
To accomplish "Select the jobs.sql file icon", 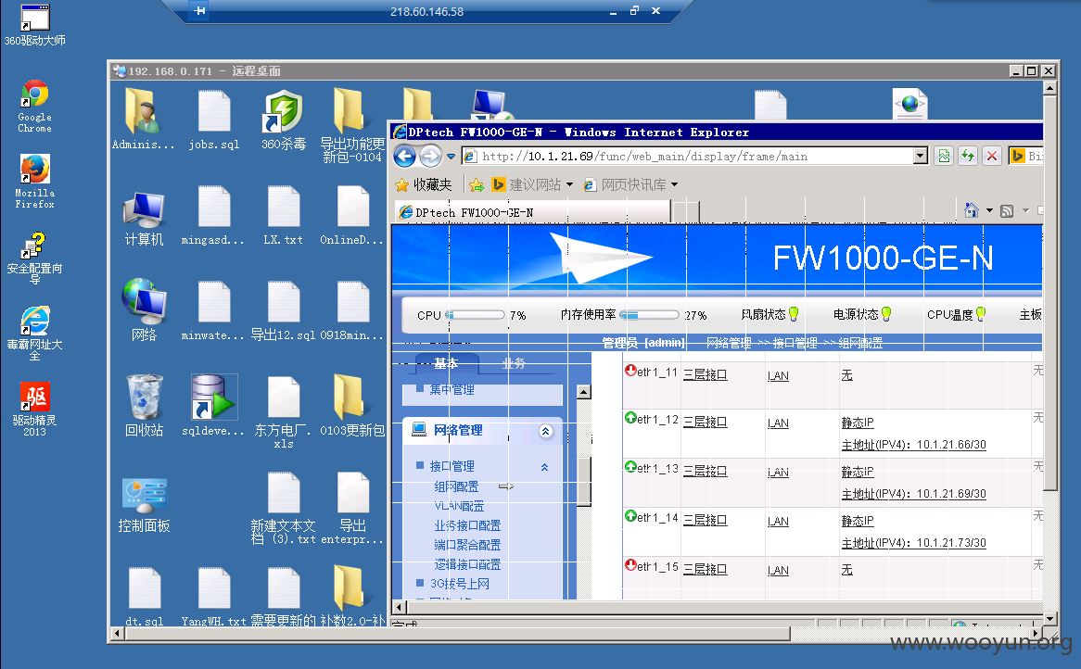I will [x=214, y=120].
